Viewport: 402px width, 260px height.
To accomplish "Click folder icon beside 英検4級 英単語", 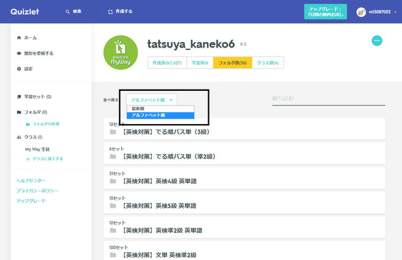I will tap(113, 181).
